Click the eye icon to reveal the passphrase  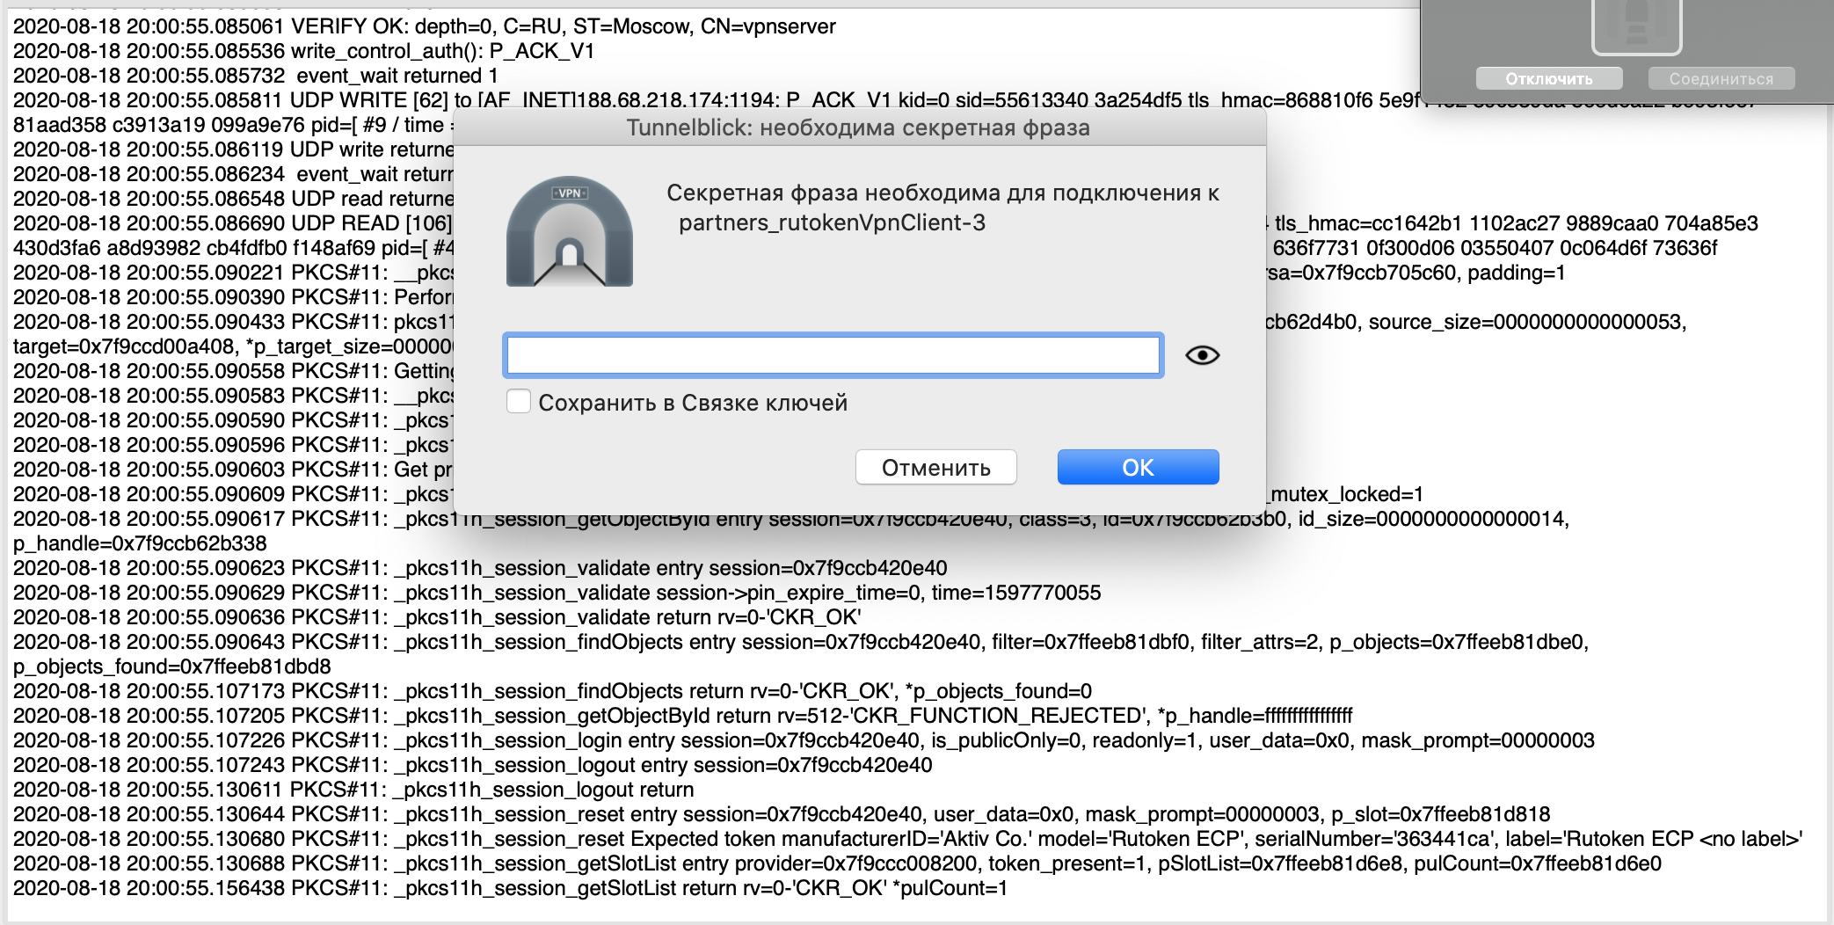tap(1204, 355)
